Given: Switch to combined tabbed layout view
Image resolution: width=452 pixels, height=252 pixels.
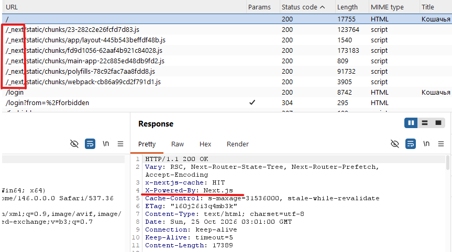Looking at the screenshot, I should pos(438,123).
